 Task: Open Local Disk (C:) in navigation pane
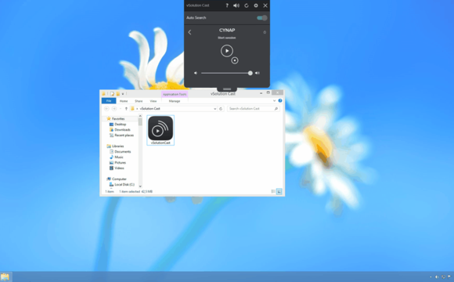[124, 184]
